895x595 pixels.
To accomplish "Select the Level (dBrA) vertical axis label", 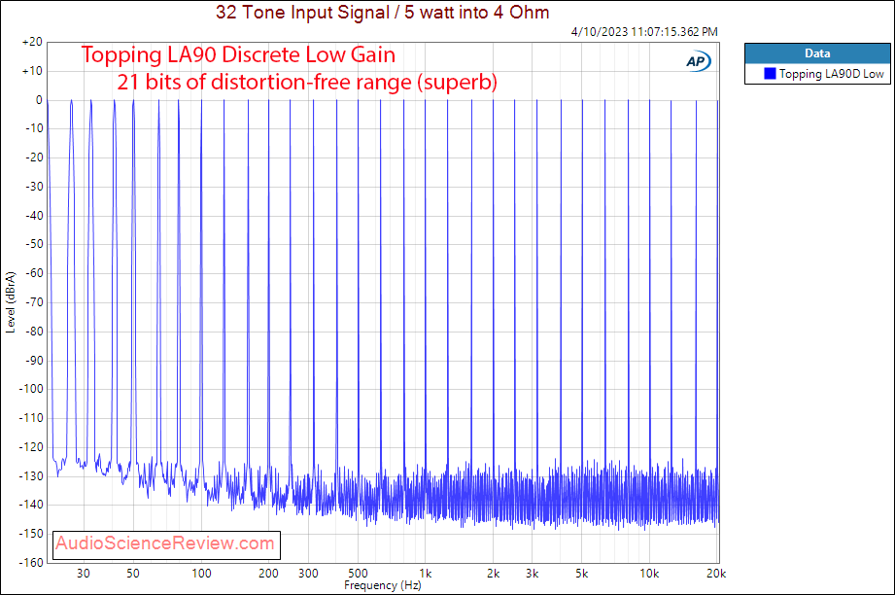I will point(11,301).
